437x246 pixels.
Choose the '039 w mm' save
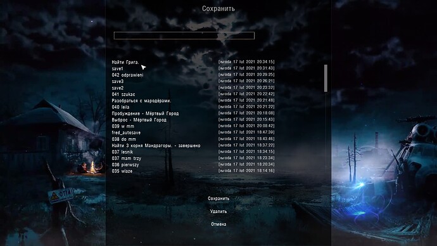coord(193,126)
